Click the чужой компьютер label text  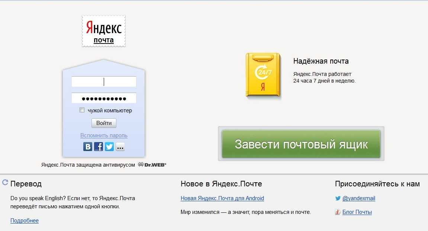[110, 110]
